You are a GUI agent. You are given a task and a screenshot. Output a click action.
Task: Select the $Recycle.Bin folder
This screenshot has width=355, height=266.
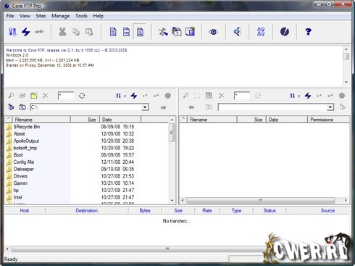[x=27, y=127]
